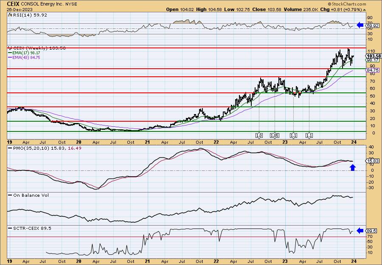Click the 110 label on the price axis
This screenshot has width=382, height=265.
371,51
